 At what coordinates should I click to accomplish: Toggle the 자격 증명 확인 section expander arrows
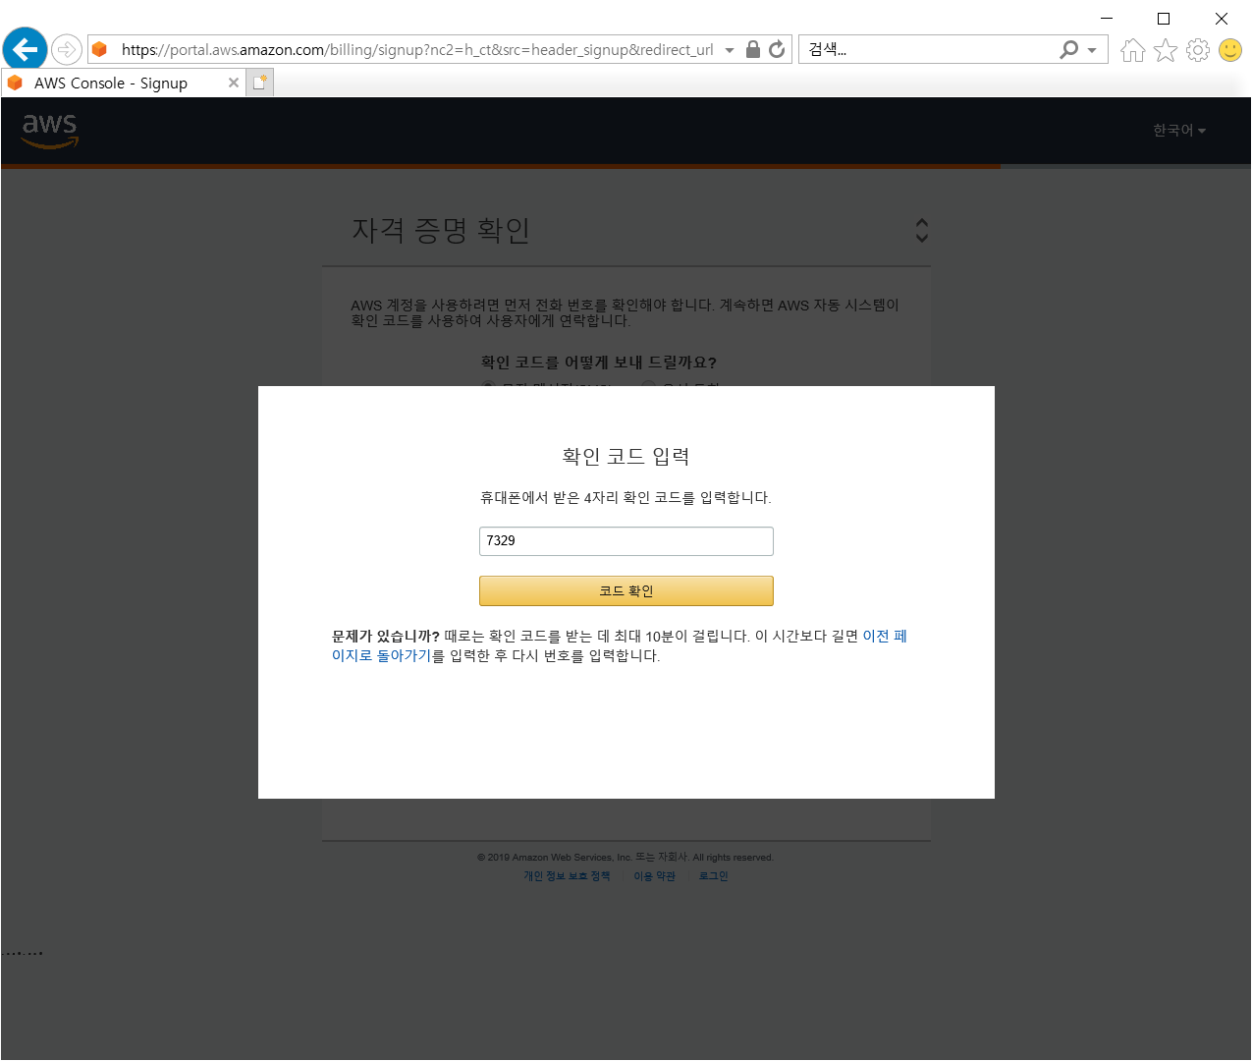click(x=921, y=230)
